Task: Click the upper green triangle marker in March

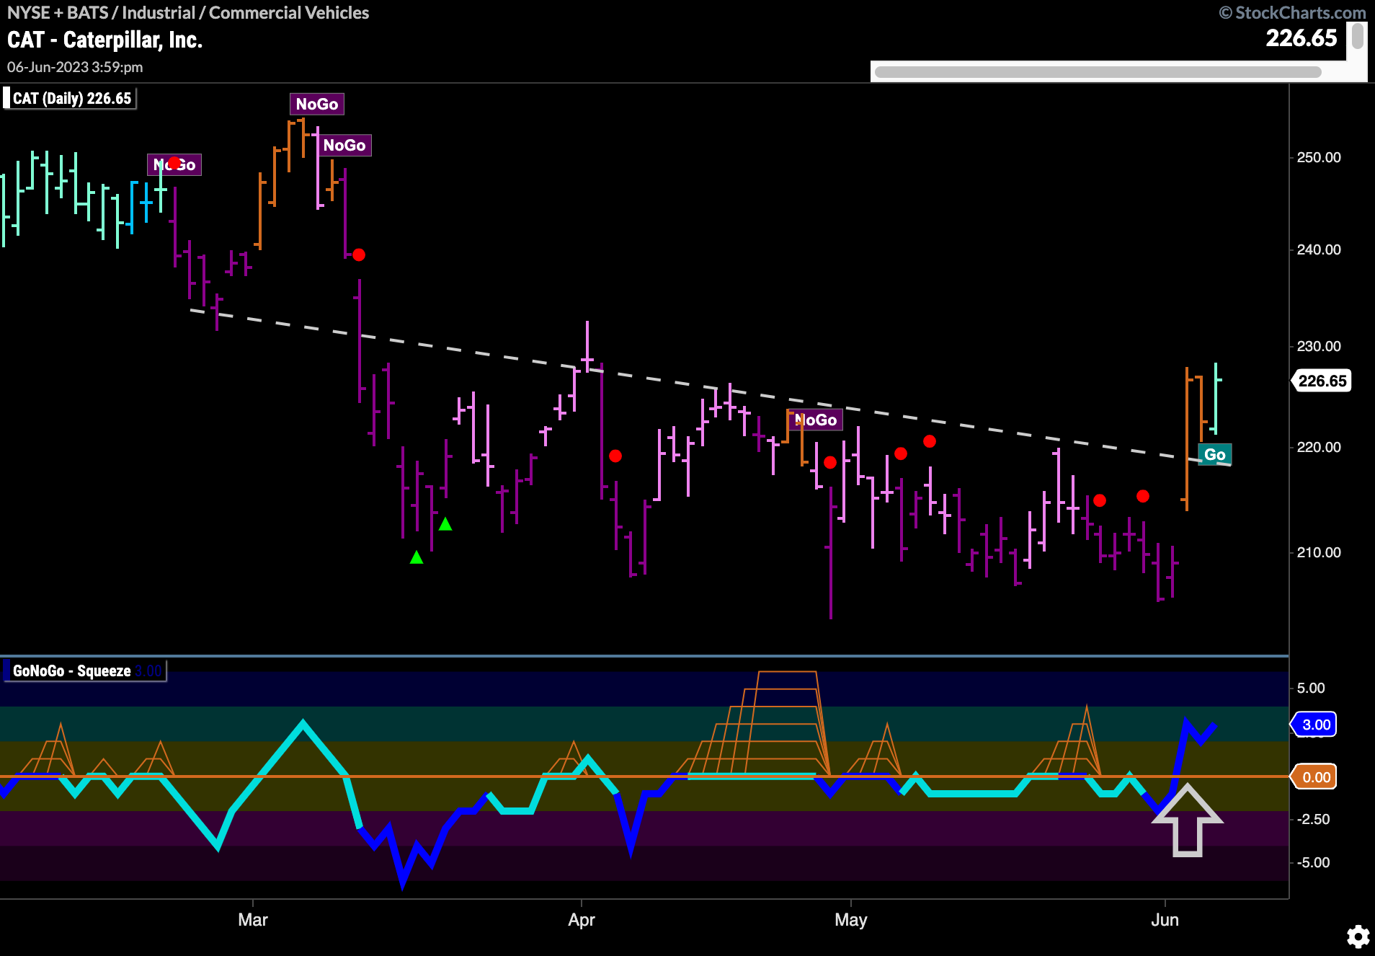Action: [445, 524]
